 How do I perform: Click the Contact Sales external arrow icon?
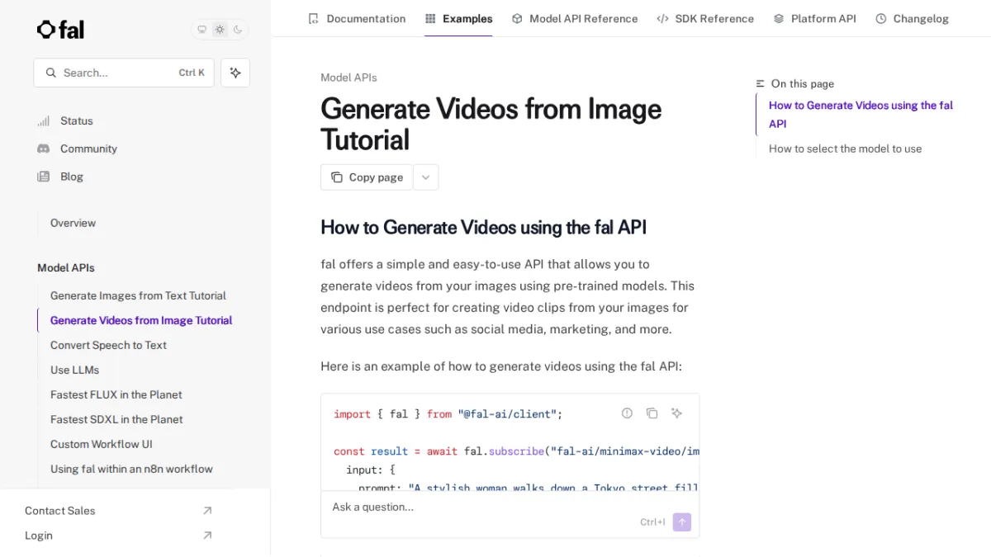coord(207,511)
